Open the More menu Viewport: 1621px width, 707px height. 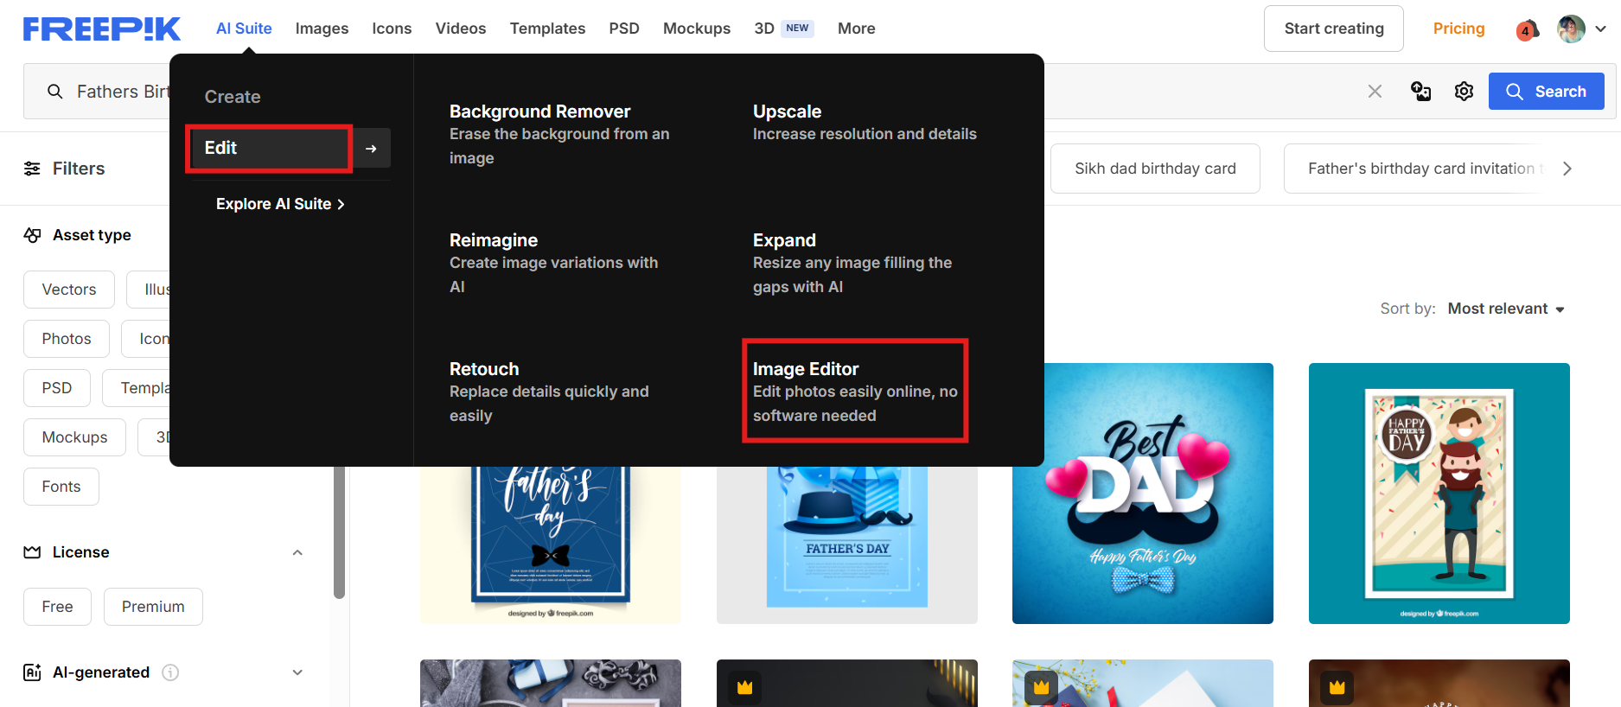click(857, 29)
